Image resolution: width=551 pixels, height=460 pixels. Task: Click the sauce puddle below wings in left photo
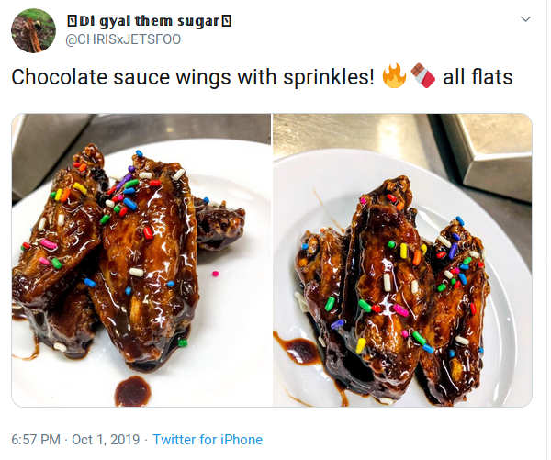click(134, 384)
